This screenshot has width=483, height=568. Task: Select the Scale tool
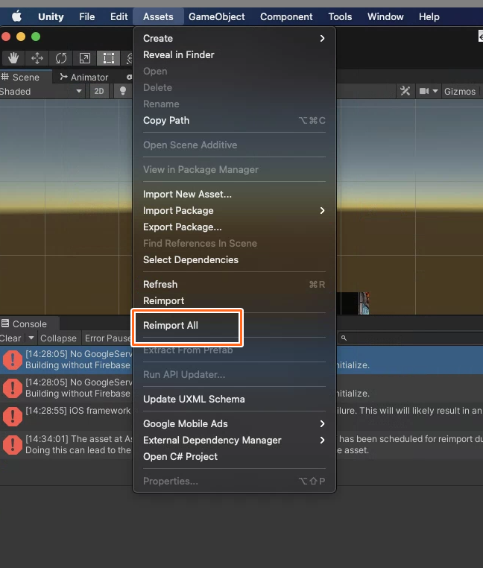pos(85,58)
